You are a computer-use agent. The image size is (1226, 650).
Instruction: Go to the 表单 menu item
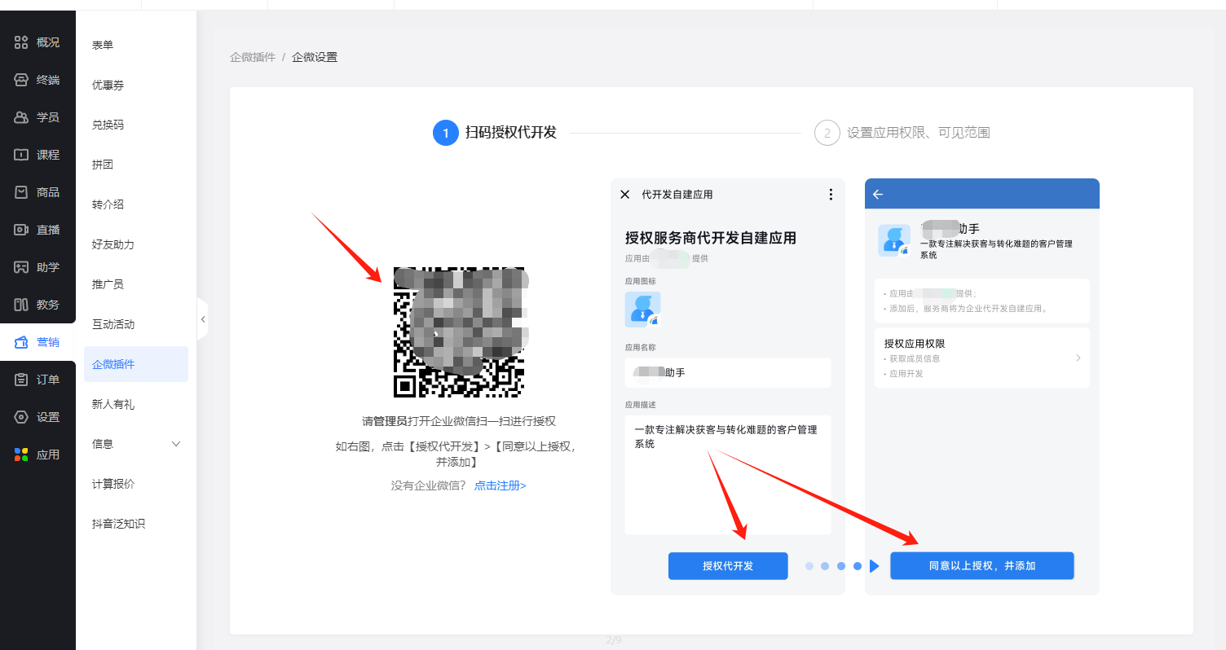click(x=103, y=45)
